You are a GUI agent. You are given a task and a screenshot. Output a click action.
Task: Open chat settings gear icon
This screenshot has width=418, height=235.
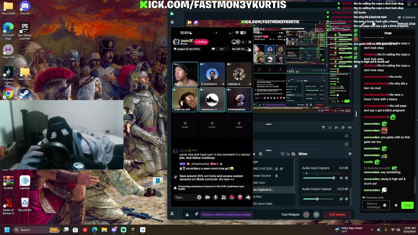(396, 205)
